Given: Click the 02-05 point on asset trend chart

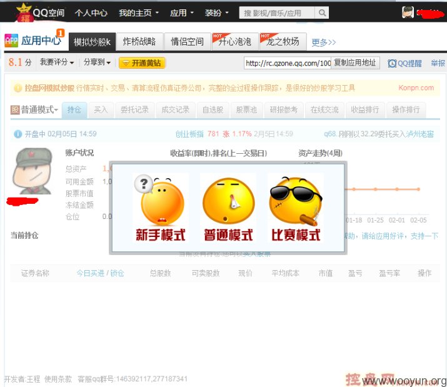Looking at the screenshot, I should (x=418, y=189).
